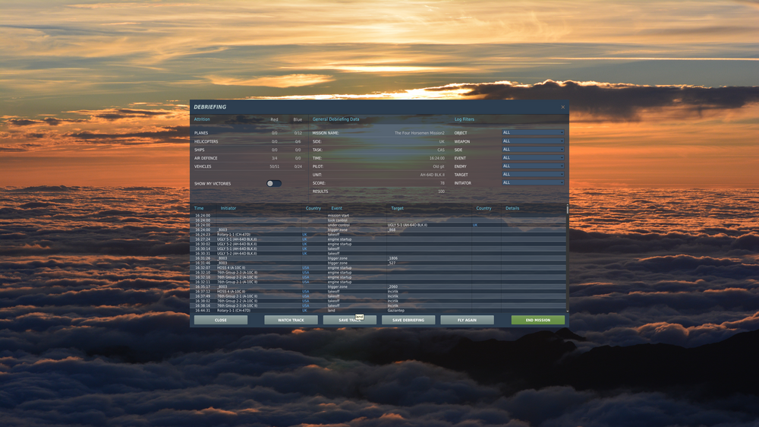
Task: Close the Debriefing window with the X
Action: click(x=562, y=107)
